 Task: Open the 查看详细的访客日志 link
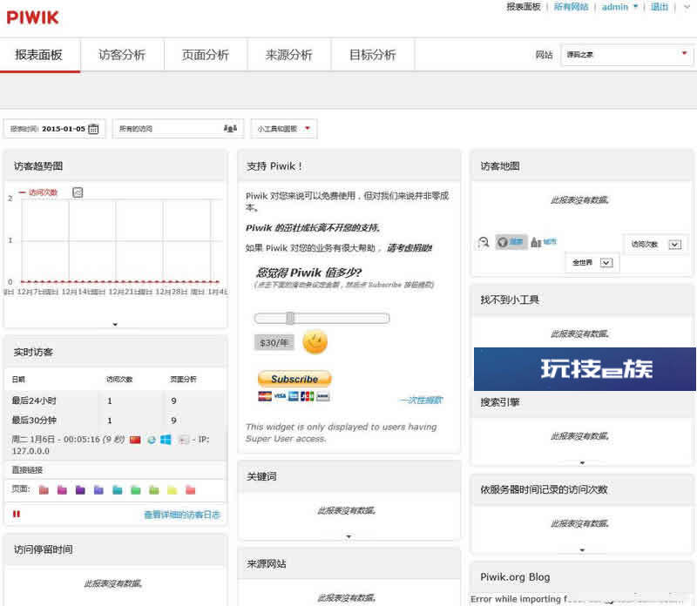pos(182,515)
